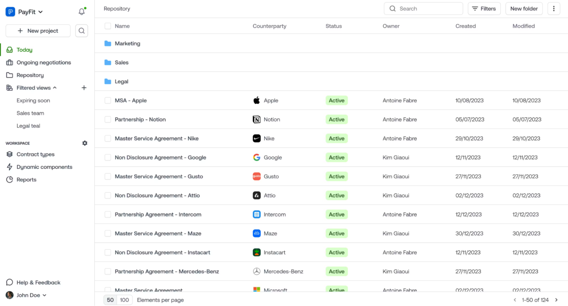Open the Today view in the sidebar
The width and height of the screenshot is (568, 306).
[x=24, y=50]
